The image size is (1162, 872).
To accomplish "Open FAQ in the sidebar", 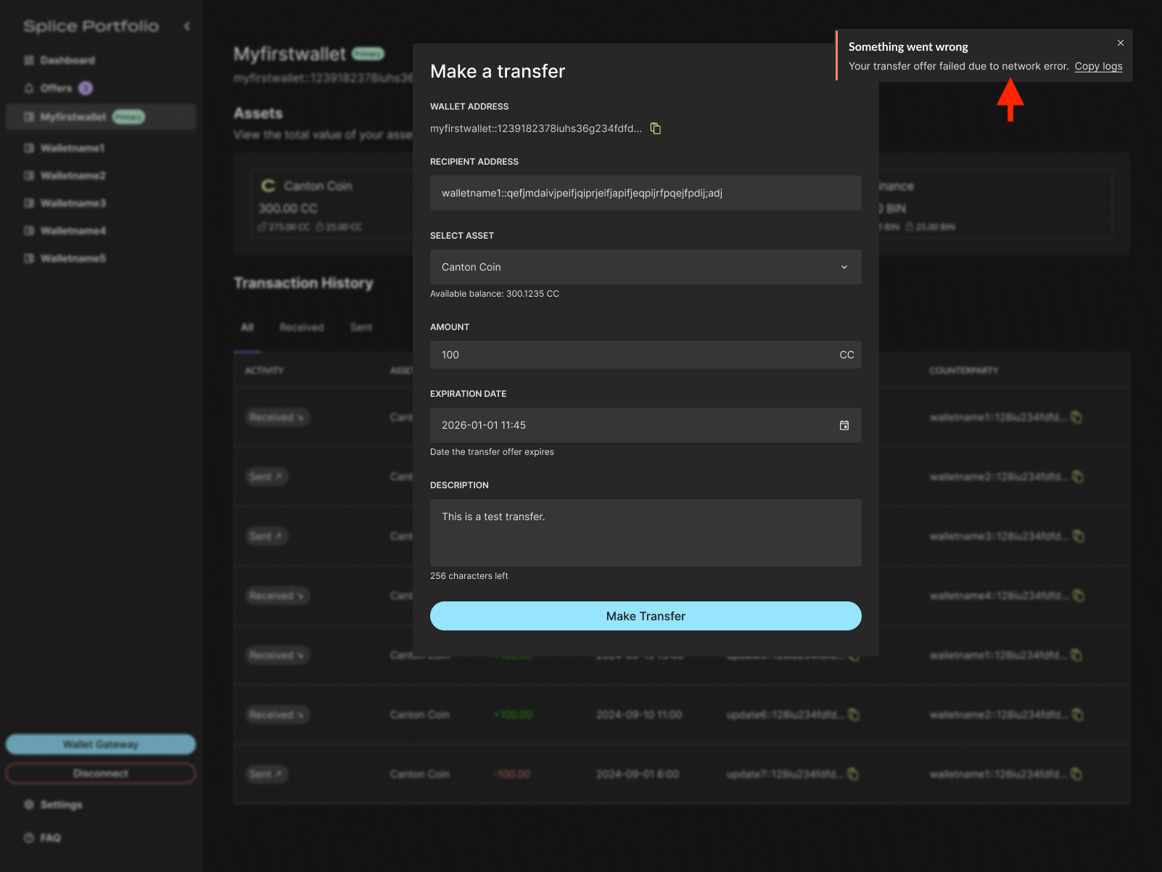I will pyautogui.click(x=43, y=838).
